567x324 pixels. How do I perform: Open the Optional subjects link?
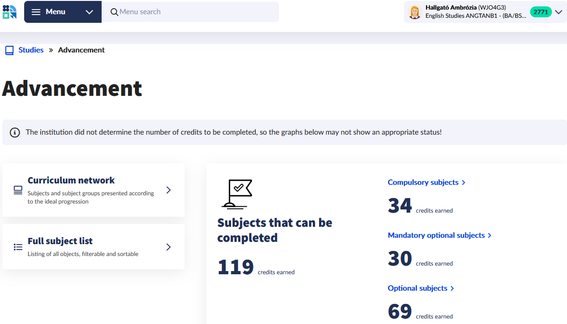click(x=418, y=288)
